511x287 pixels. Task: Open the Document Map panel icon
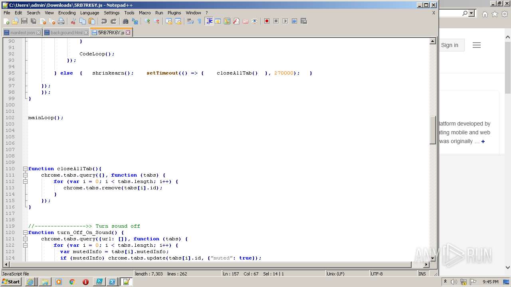227,21
